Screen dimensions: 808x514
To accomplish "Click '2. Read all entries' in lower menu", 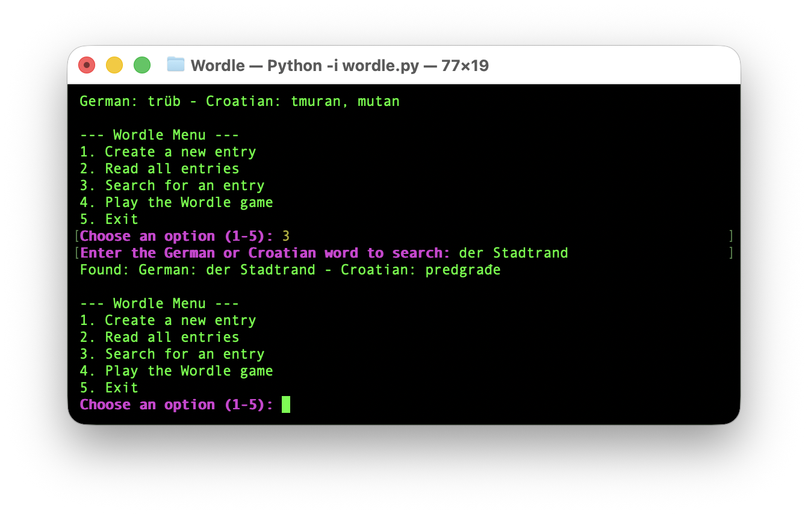I will click(x=160, y=337).
